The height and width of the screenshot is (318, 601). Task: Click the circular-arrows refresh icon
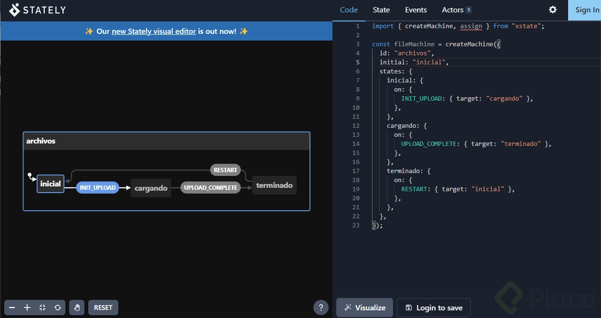click(58, 308)
